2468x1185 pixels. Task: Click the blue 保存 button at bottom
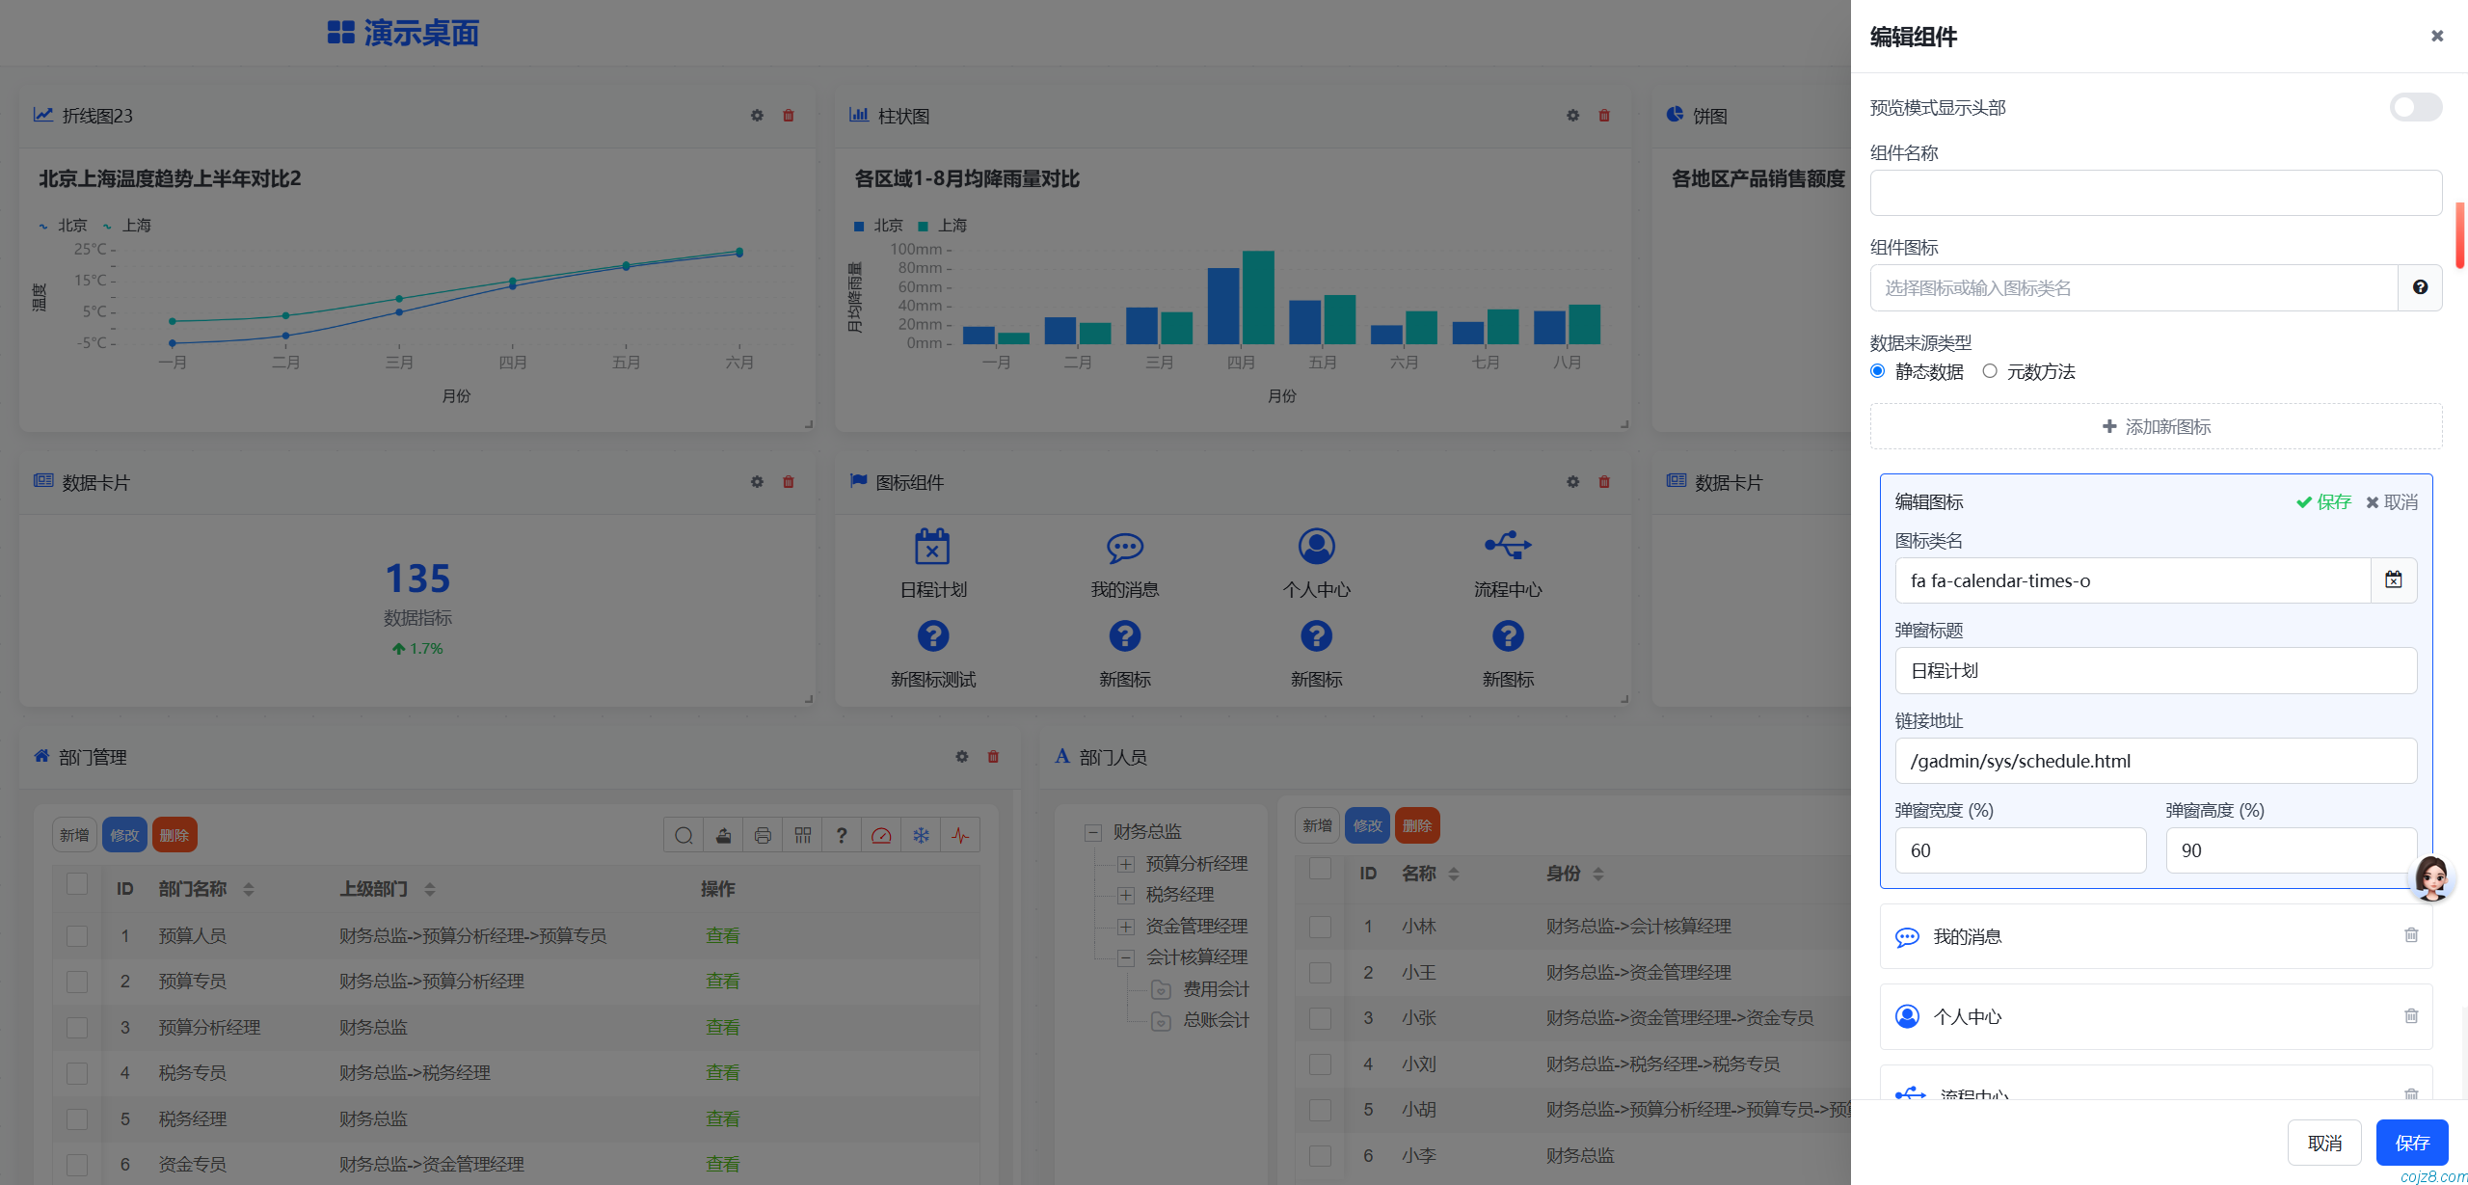pyautogui.click(x=2411, y=1143)
